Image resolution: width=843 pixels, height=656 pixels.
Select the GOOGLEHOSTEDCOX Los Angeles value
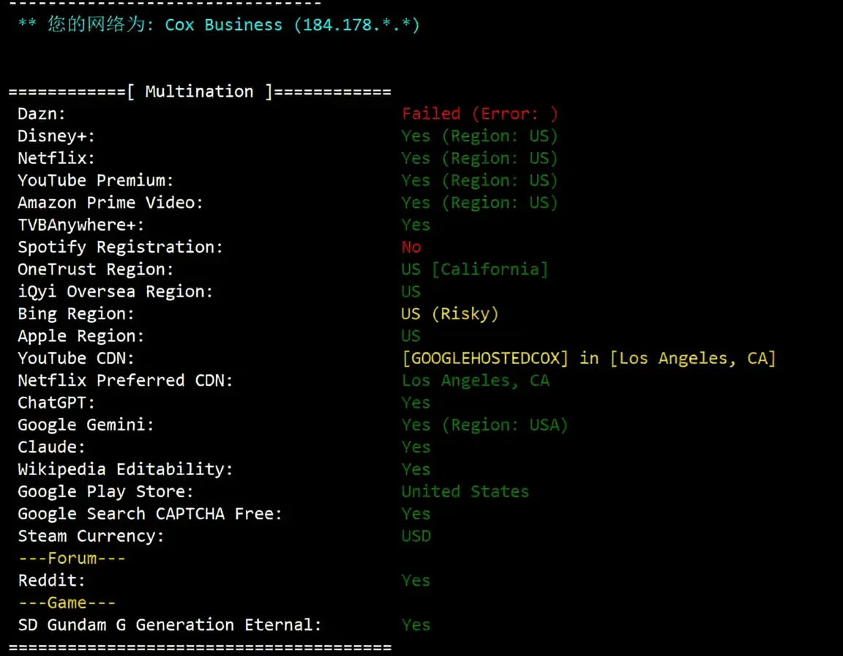click(x=589, y=358)
